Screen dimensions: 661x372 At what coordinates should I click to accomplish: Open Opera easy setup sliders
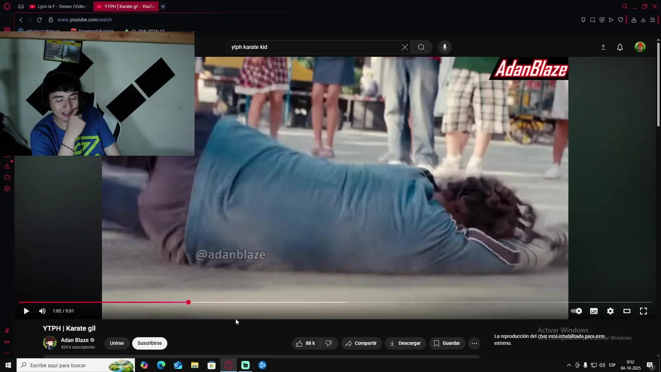click(x=653, y=20)
